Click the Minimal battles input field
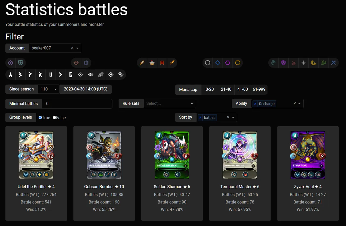 point(77,103)
